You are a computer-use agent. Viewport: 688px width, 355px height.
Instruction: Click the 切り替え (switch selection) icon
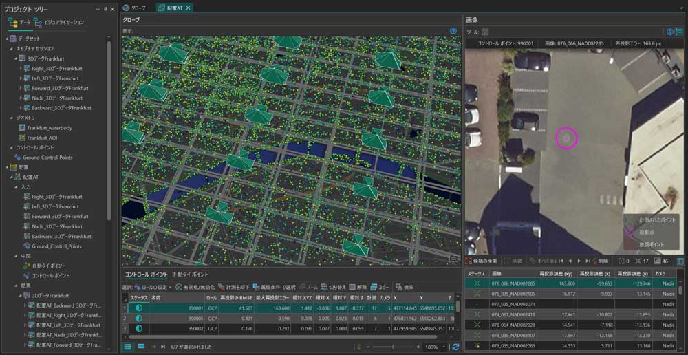[324, 287]
